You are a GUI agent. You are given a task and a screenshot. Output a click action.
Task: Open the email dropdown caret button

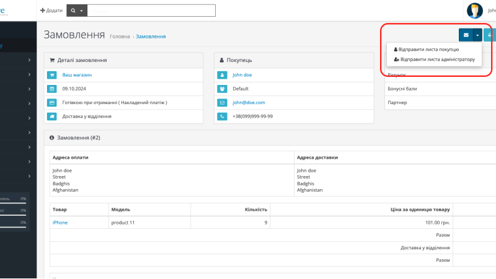coord(477,35)
